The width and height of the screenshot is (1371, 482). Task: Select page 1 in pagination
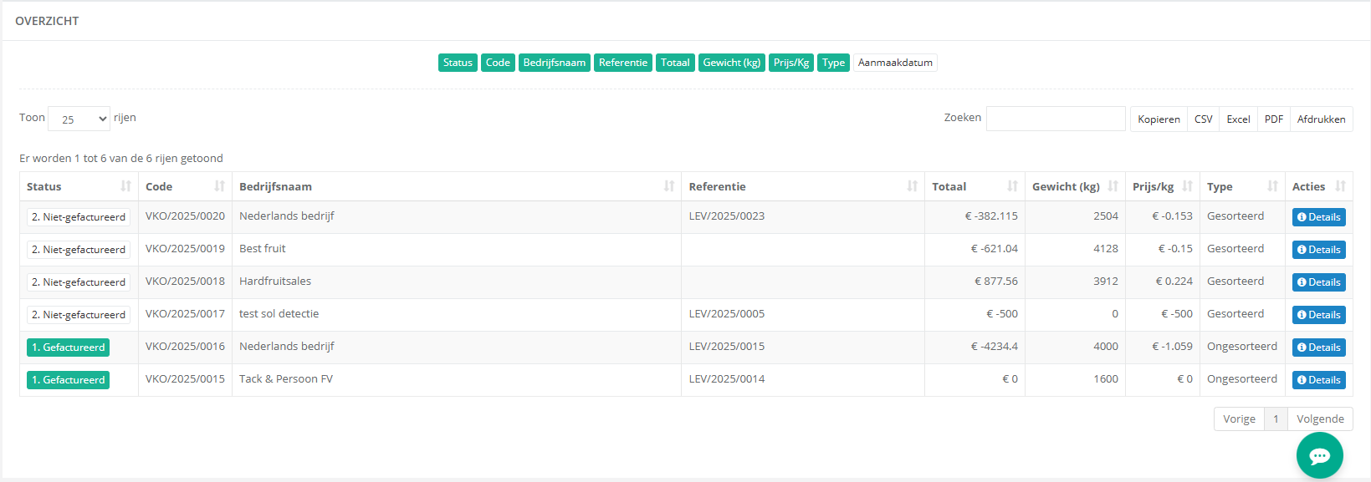(1276, 419)
